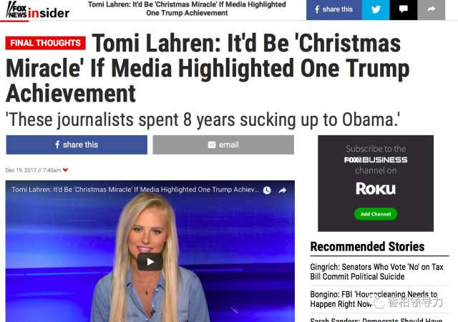Expand the red chevron beside the date
Image resolution: width=458 pixels, height=322 pixels.
click(x=65, y=170)
